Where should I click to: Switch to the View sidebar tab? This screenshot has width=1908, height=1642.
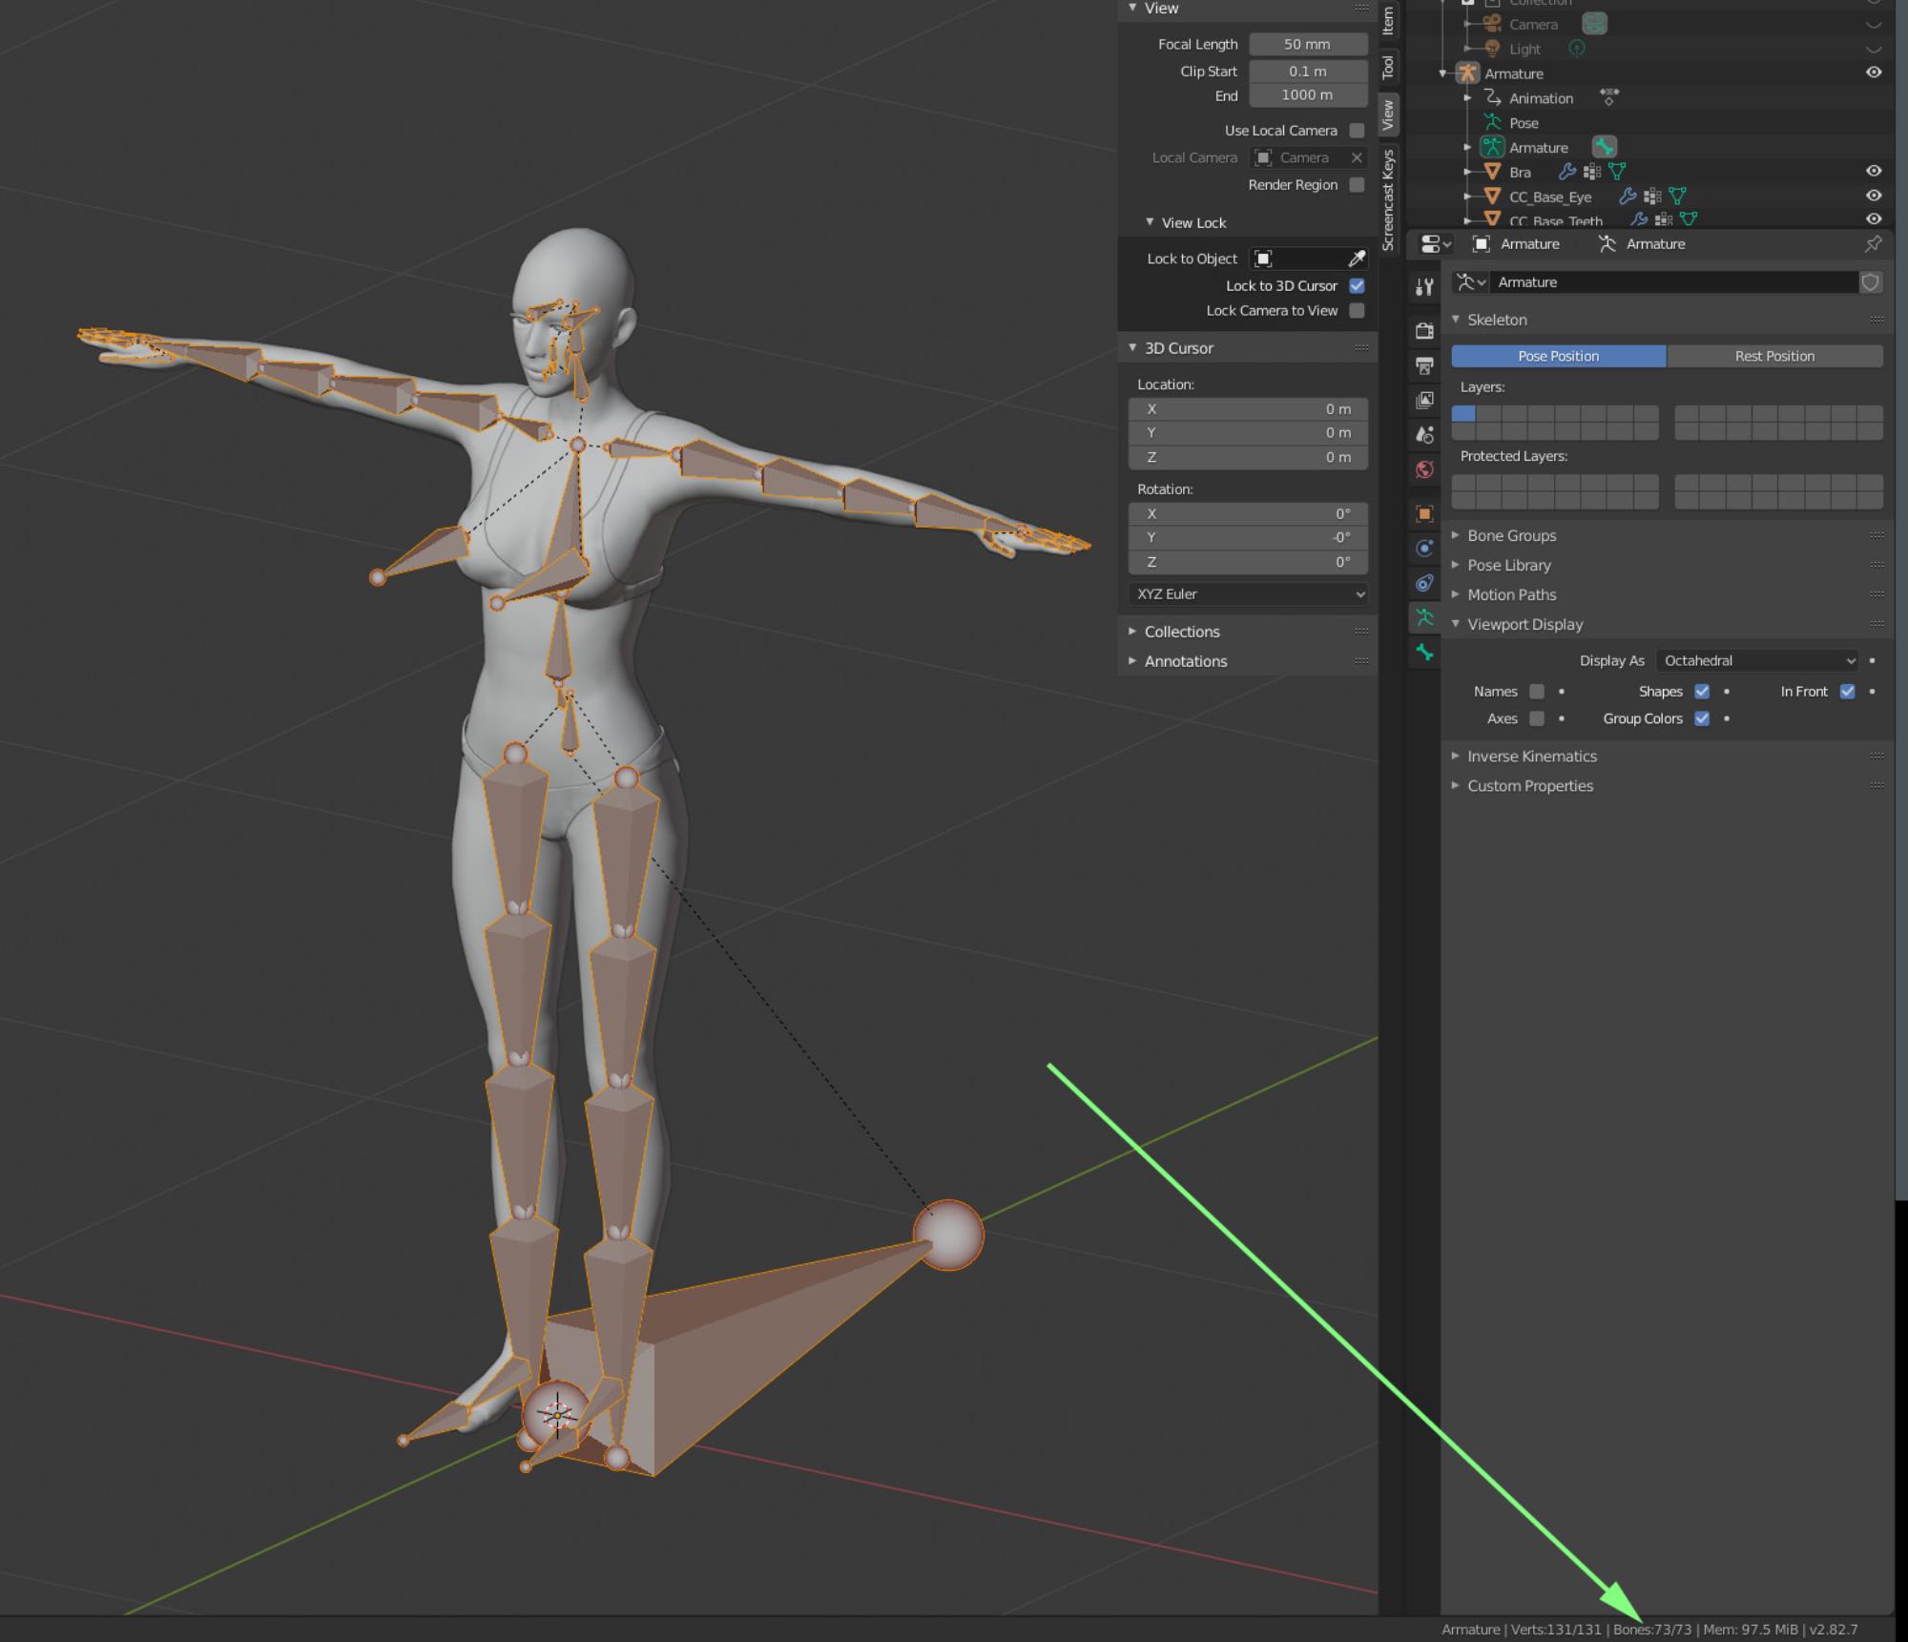(x=1388, y=114)
